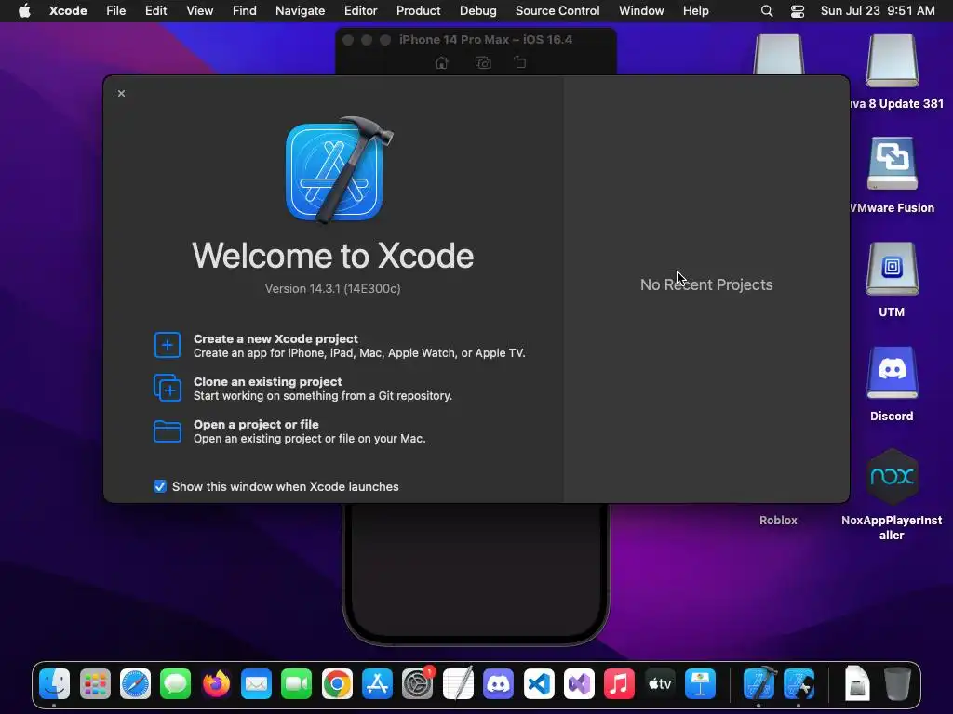
Task: Open App Store from the Dock
Action: (377, 684)
